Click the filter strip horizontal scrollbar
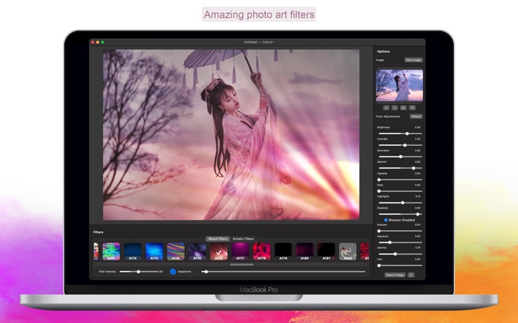Image resolution: width=518 pixels, height=323 pixels. (x=242, y=264)
